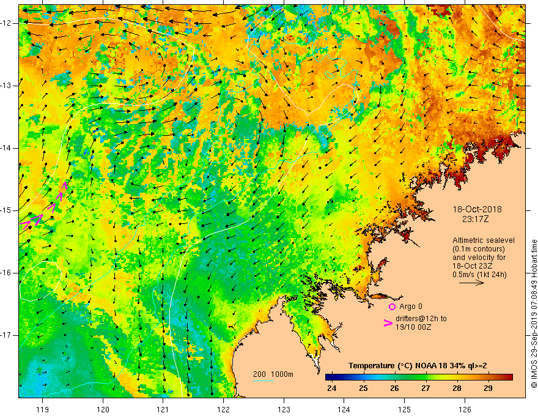
Task: Click the Argo 0 legend label
Action: pyautogui.click(x=411, y=306)
